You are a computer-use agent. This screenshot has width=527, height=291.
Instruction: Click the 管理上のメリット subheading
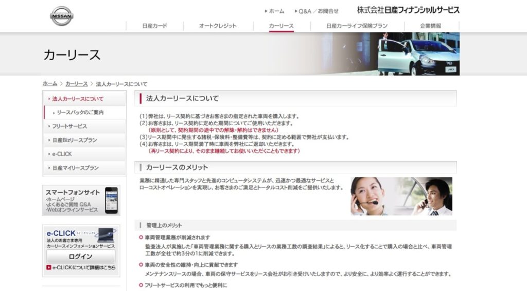coord(164,226)
